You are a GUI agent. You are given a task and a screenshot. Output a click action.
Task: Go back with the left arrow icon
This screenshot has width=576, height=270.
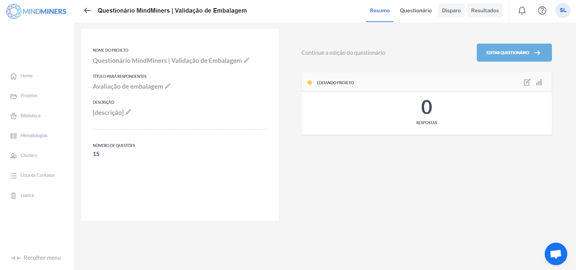click(x=87, y=10)
